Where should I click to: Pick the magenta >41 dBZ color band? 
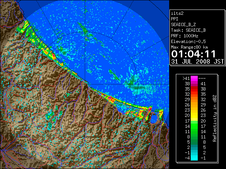click(194, 78)
